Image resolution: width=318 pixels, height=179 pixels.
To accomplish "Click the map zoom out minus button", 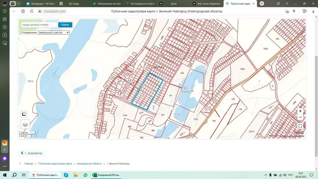I will point(300,117).
